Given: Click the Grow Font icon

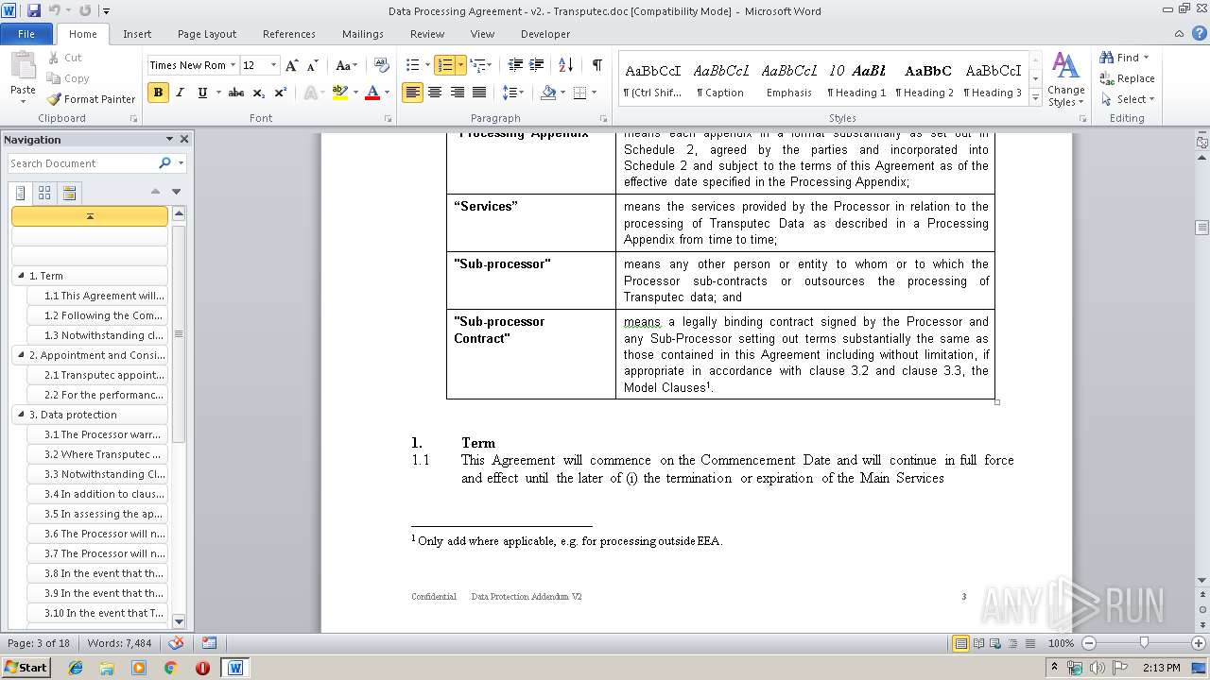Looking at the screenshot, I should [292, 65].
